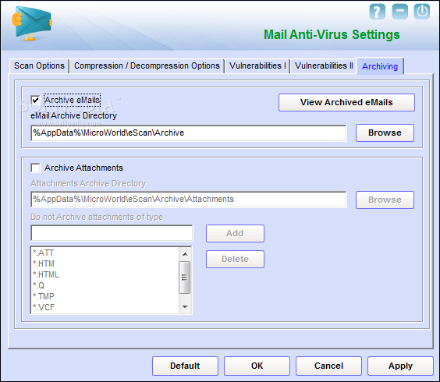The image size is (440, 382).
Task: Switch to the Scan Options tab
Action: [x=39, y=66]
